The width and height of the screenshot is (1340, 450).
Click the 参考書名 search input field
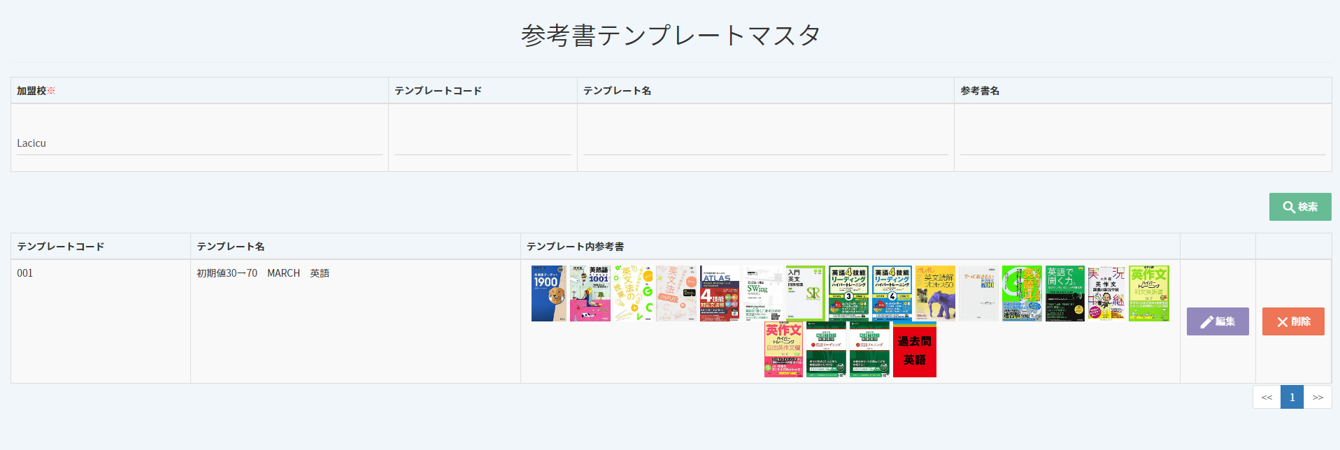[1142, 143]
